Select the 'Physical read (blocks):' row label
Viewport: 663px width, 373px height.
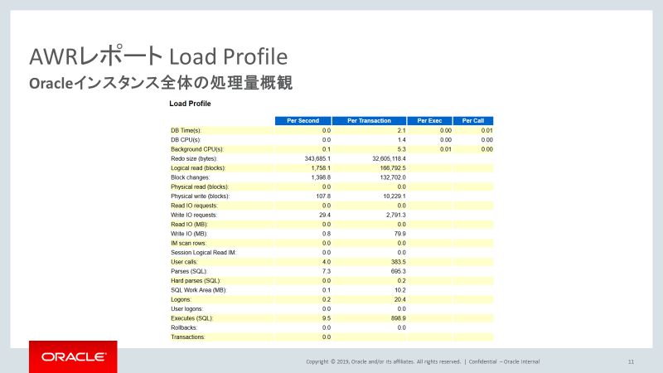[200, 187]
